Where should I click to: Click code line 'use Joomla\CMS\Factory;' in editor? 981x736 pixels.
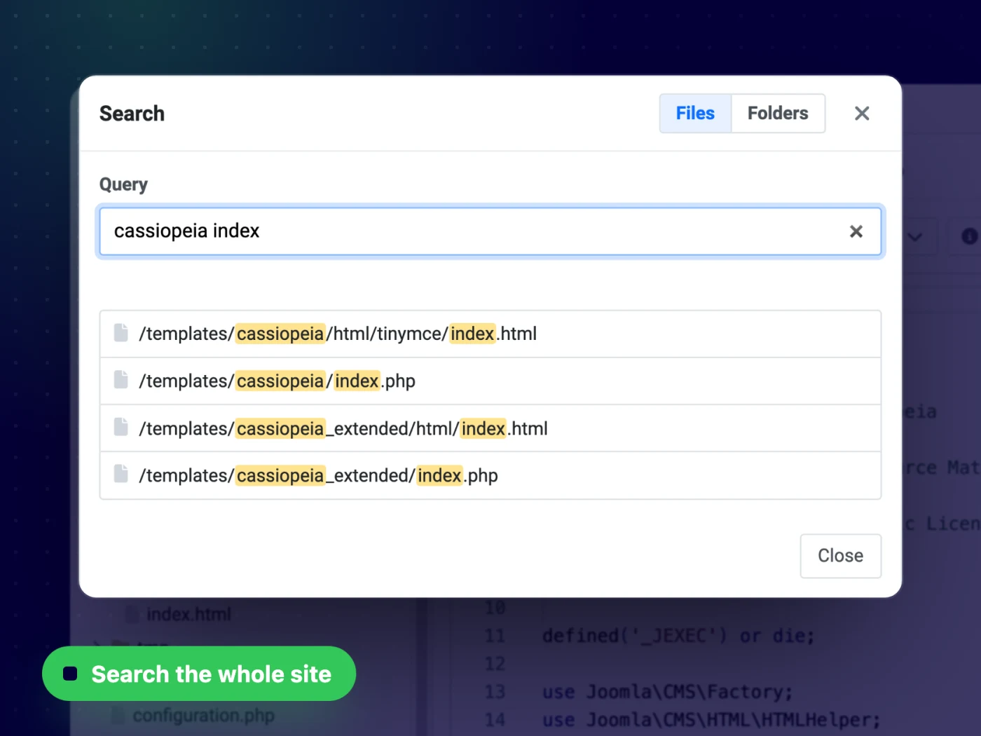pos(668,692)
